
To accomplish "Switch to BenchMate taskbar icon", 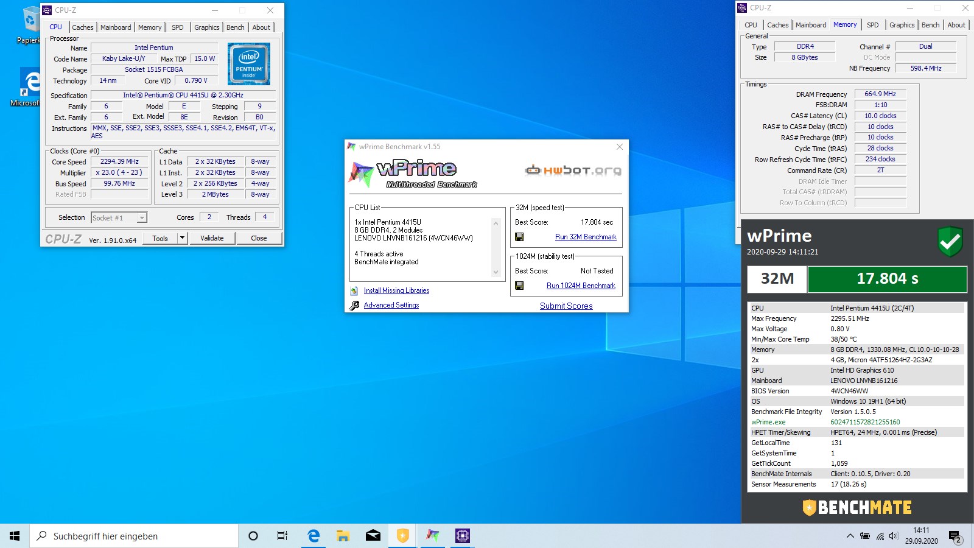I will point(402,536).
